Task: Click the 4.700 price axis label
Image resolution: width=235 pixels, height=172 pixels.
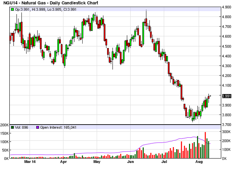Action: (x=226, y=27)
